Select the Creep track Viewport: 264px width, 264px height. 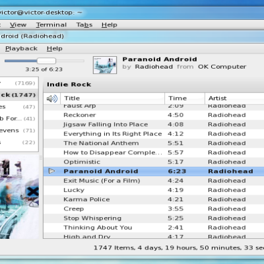pyautogui.click(x=74, y=209)
